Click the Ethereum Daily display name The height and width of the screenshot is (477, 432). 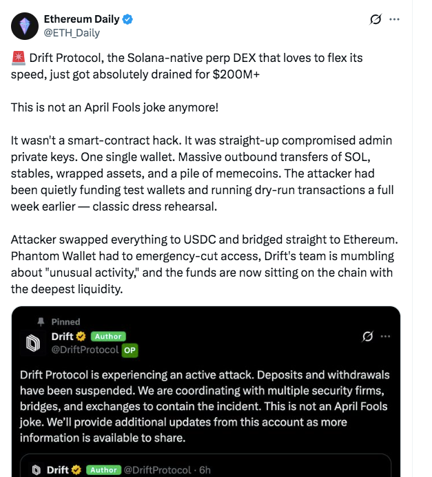coord(81,20)
